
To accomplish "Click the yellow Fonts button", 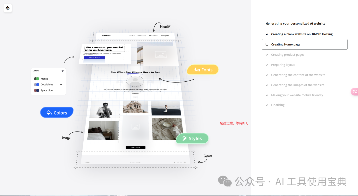I will (x=203, y=70).
